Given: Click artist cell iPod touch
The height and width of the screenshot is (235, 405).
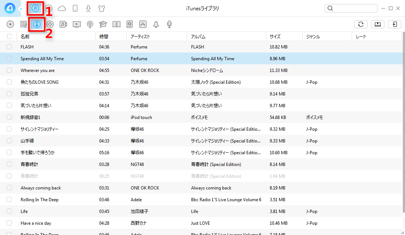Looking at the screenshot, I should [141, 117].
